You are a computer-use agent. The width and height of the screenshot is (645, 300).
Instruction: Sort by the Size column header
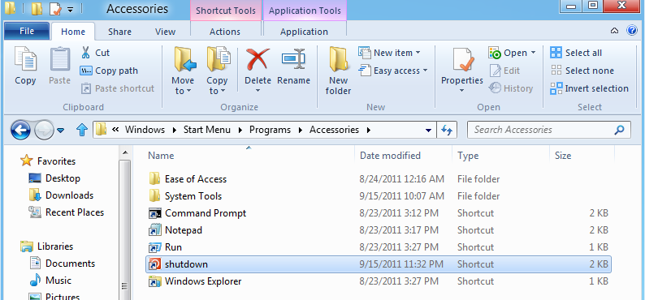click(x=563, y=156)
